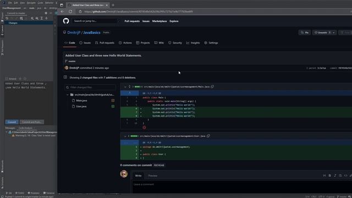Click expand all icon in commit toolbar
Screen dimensions: 352x198
[x=42, y=18]
